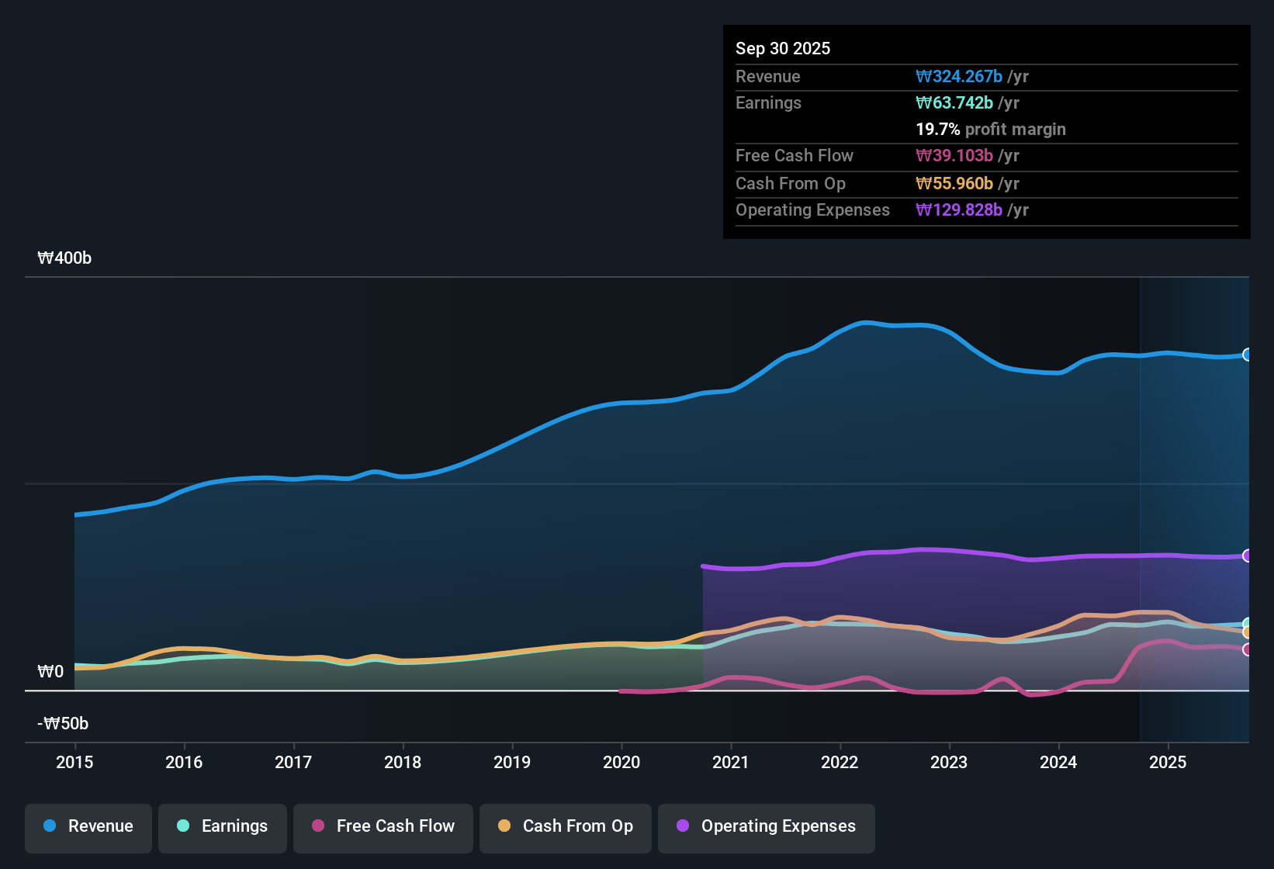Expand the Cash From Op legend chip
Screen dimensions: 1274x869
click(x=565, y=826)
